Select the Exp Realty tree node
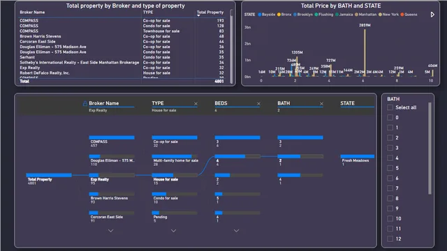 coord(112,179)
